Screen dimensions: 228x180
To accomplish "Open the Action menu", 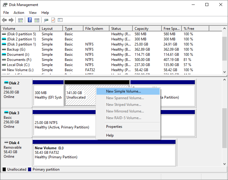I will click(19, 13).
